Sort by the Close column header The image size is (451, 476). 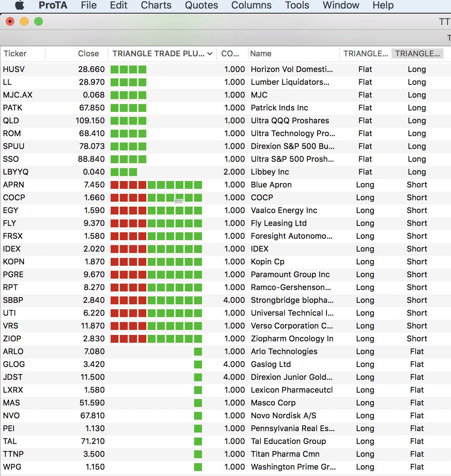88,54
